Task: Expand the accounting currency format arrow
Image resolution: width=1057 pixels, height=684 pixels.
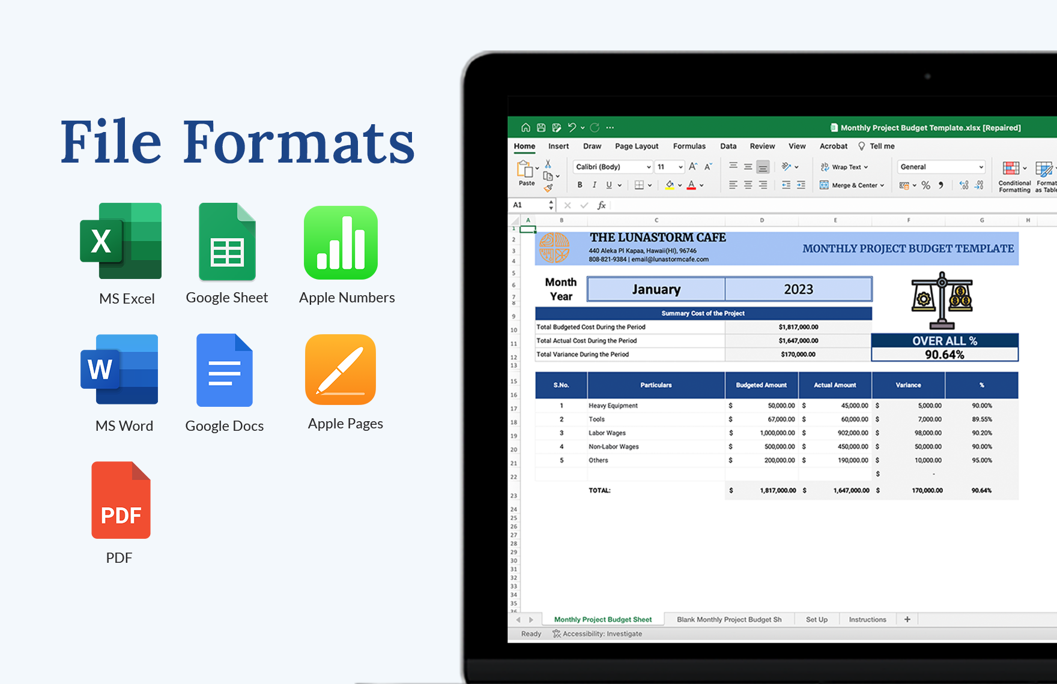Action: (915, 185)
